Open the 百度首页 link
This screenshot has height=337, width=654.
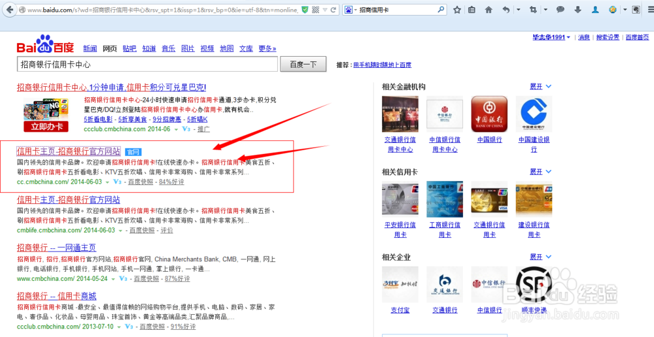(x=637, y=37)
